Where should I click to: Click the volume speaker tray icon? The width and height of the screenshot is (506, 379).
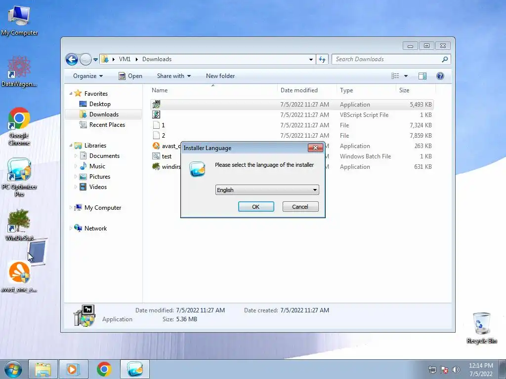pyautogui.click(x=456, y=370)
